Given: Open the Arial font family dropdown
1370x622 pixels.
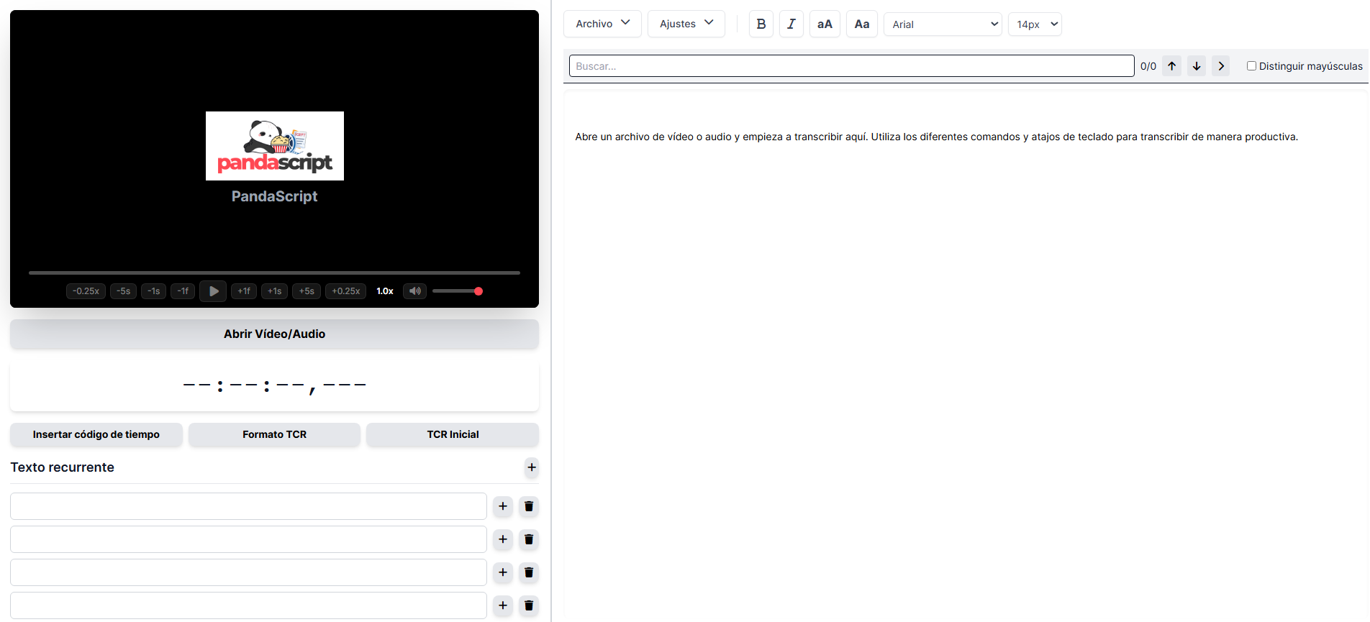Looking at the screenshot, I should [x=942, y=24].
